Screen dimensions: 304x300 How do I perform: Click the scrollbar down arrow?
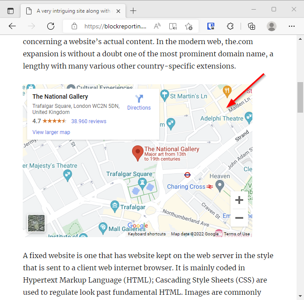coord(300,296)
